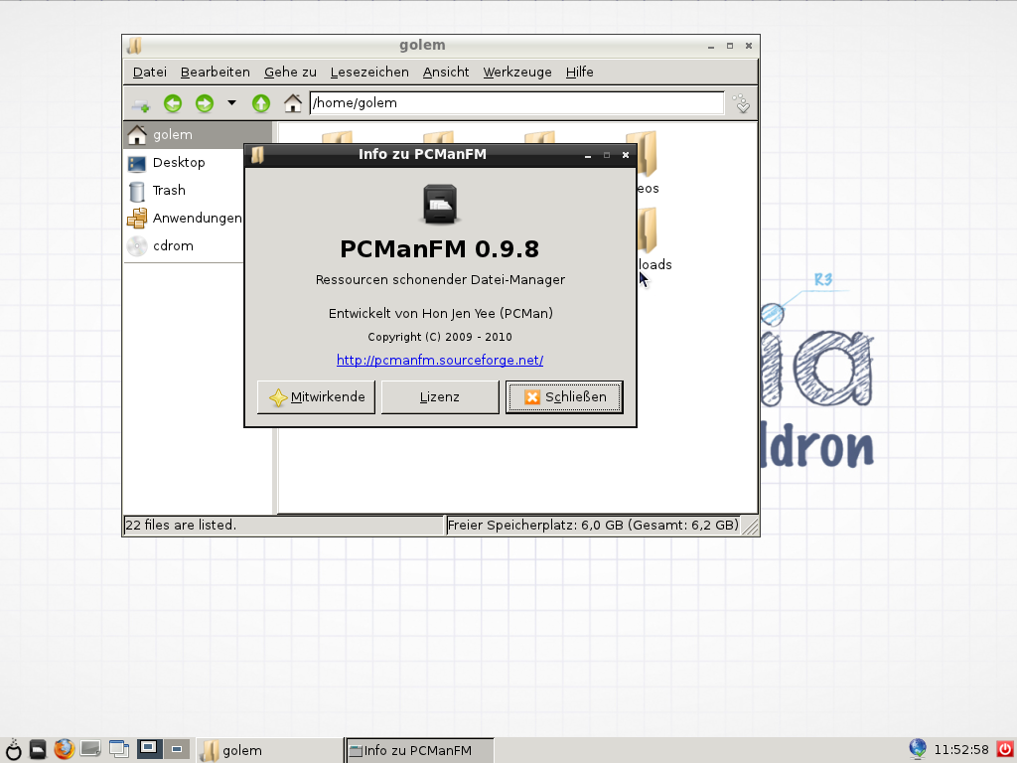Open the history dropdown arrow in toolbar
Screen dimensions: 1017x763
point(231,103)
